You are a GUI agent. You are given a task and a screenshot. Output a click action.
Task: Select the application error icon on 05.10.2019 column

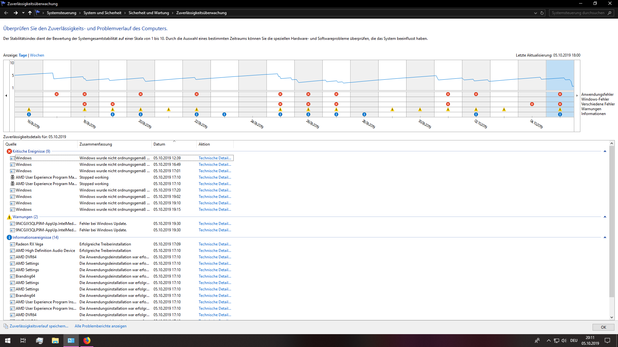point(560,94)
